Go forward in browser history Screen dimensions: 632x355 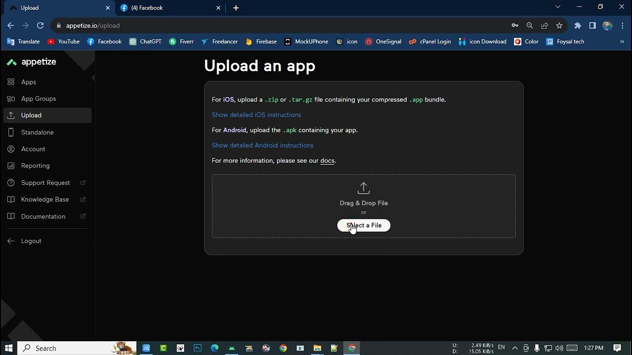(x=26, y=26)
